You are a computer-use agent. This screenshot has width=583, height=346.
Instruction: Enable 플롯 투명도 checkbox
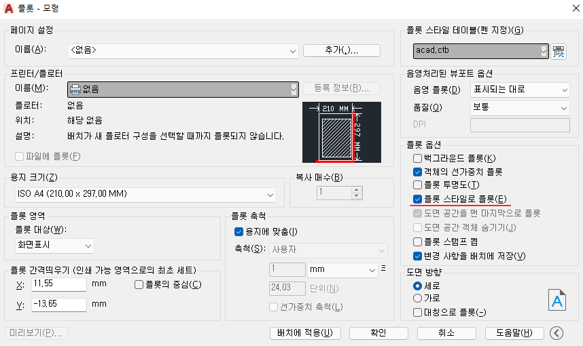point(417,185)
